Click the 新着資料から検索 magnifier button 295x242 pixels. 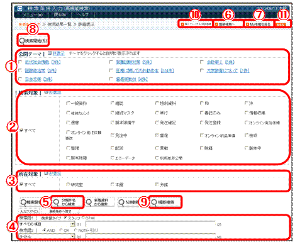[x=100, y=202]
